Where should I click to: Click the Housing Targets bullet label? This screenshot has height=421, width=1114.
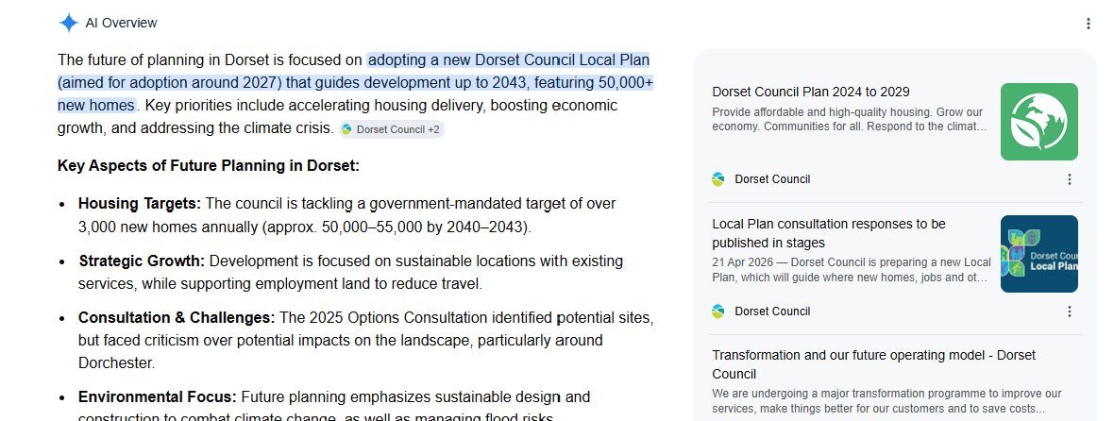140,204
